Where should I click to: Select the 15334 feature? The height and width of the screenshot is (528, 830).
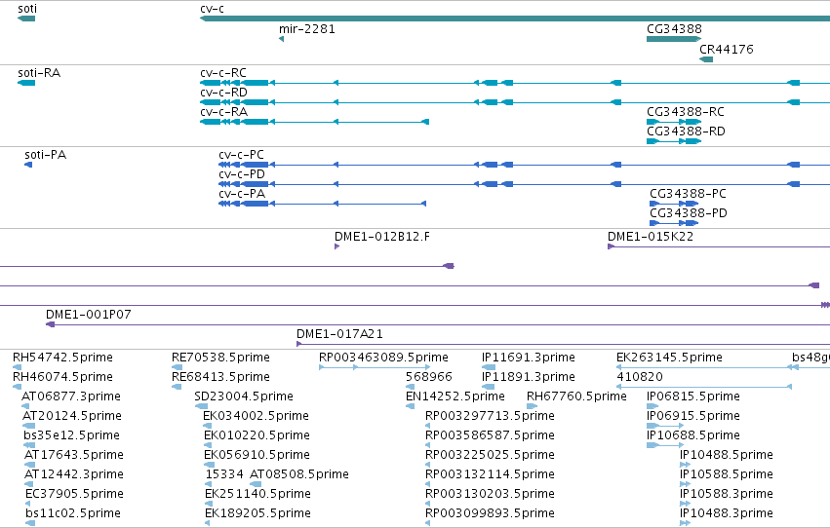coord(210,484)
